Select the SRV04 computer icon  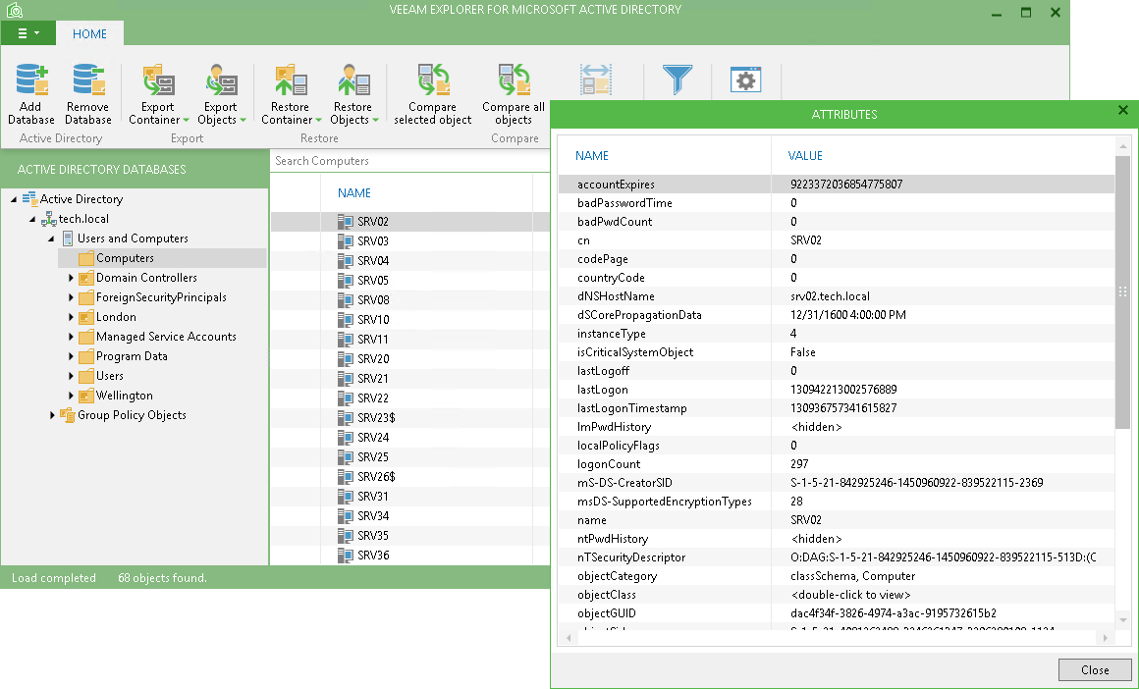[345, 261]
